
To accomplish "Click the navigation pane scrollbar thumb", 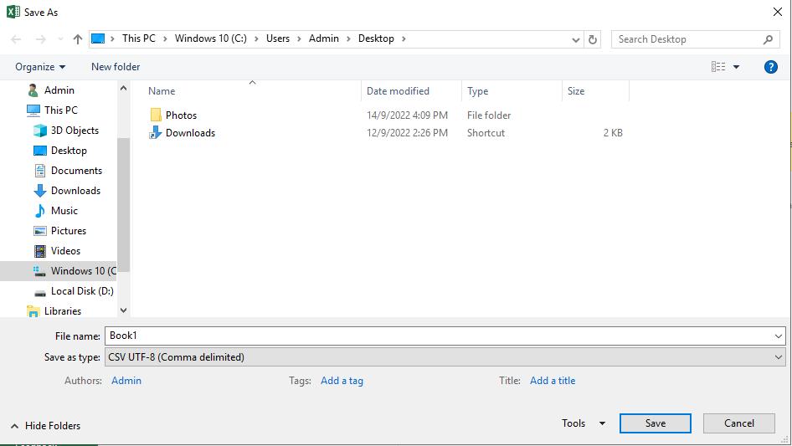I will tap(123, 204).
